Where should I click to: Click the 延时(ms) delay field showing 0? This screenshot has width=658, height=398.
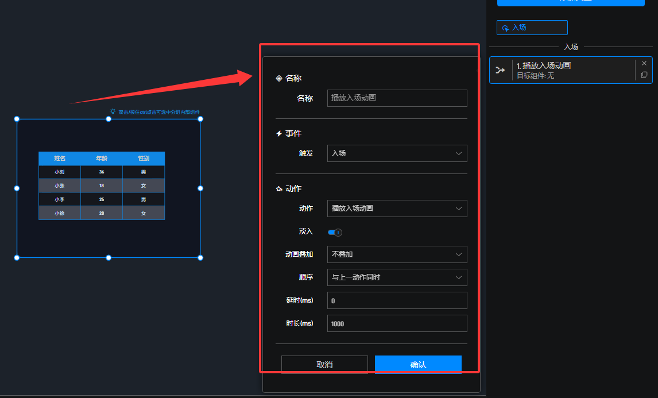click(x=397, y=300)
